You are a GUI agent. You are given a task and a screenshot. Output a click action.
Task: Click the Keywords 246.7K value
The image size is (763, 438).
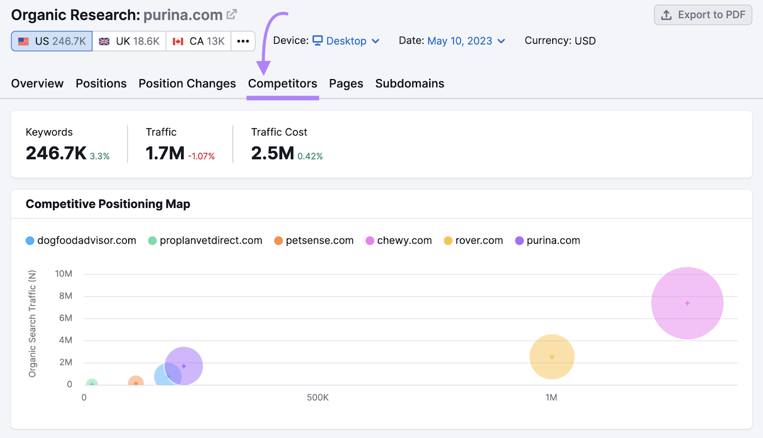pos(56,153)
